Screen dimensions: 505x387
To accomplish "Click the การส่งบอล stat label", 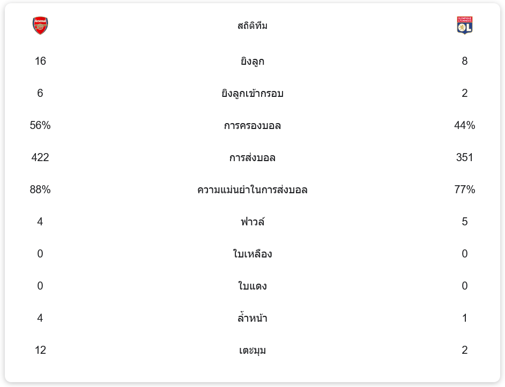I will tap(252, 158).
